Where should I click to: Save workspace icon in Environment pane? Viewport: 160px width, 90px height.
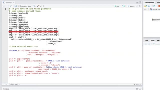(149, 6)
